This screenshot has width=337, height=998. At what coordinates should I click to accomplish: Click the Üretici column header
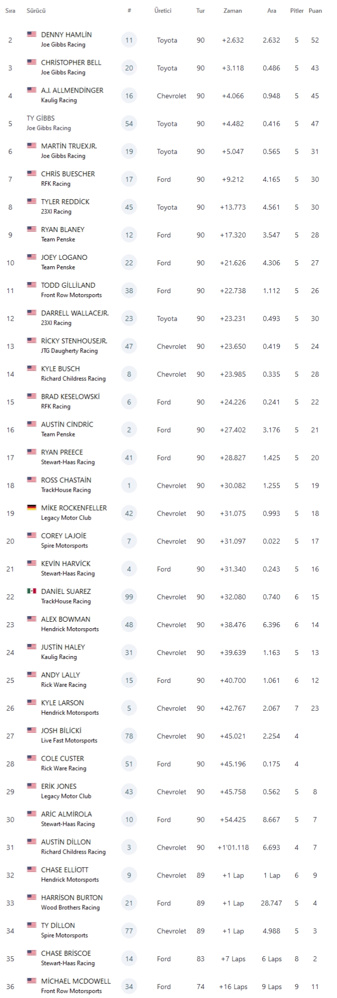pos(163,10)
